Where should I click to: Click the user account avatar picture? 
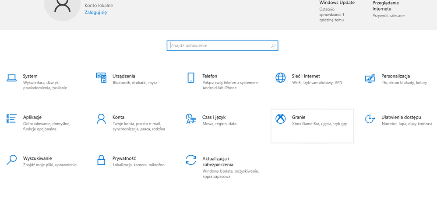[63, 7]
